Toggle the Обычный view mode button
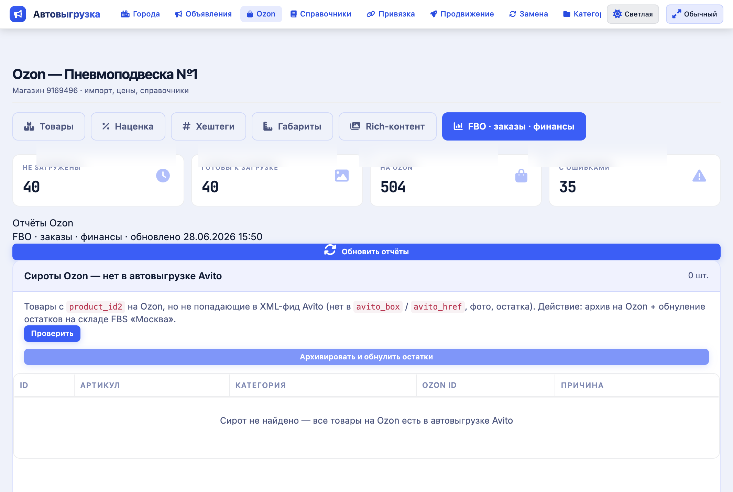Viewport: 733px width, 492px height. coord(694,14)
